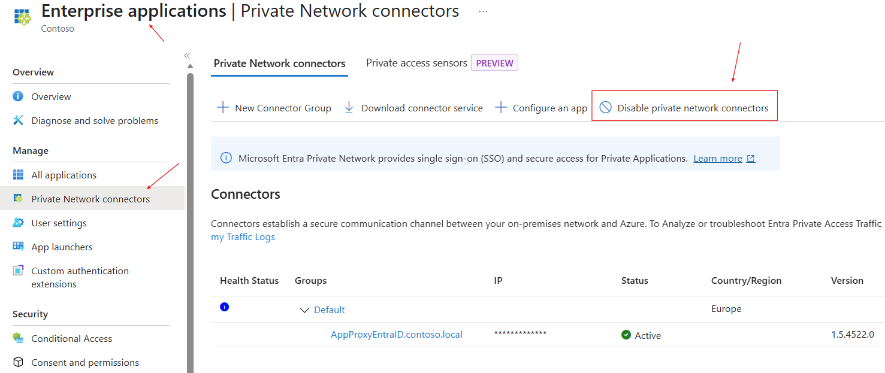Click the Custom authentication extensions icon
Image resolution: width=885 pixels, height=373 pixels.
click(x=19, y=271)
